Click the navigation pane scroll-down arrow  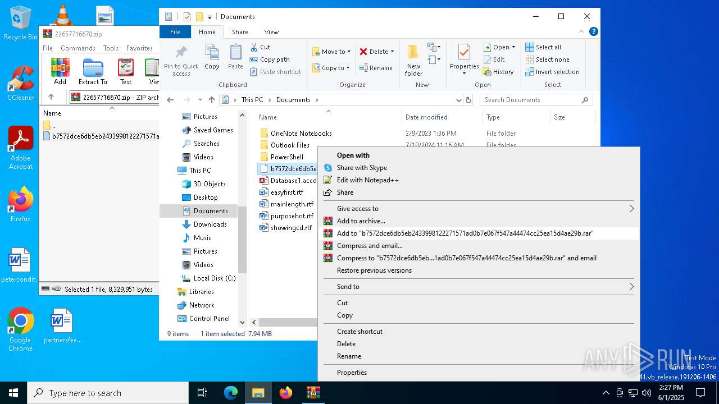pos(243,323)
